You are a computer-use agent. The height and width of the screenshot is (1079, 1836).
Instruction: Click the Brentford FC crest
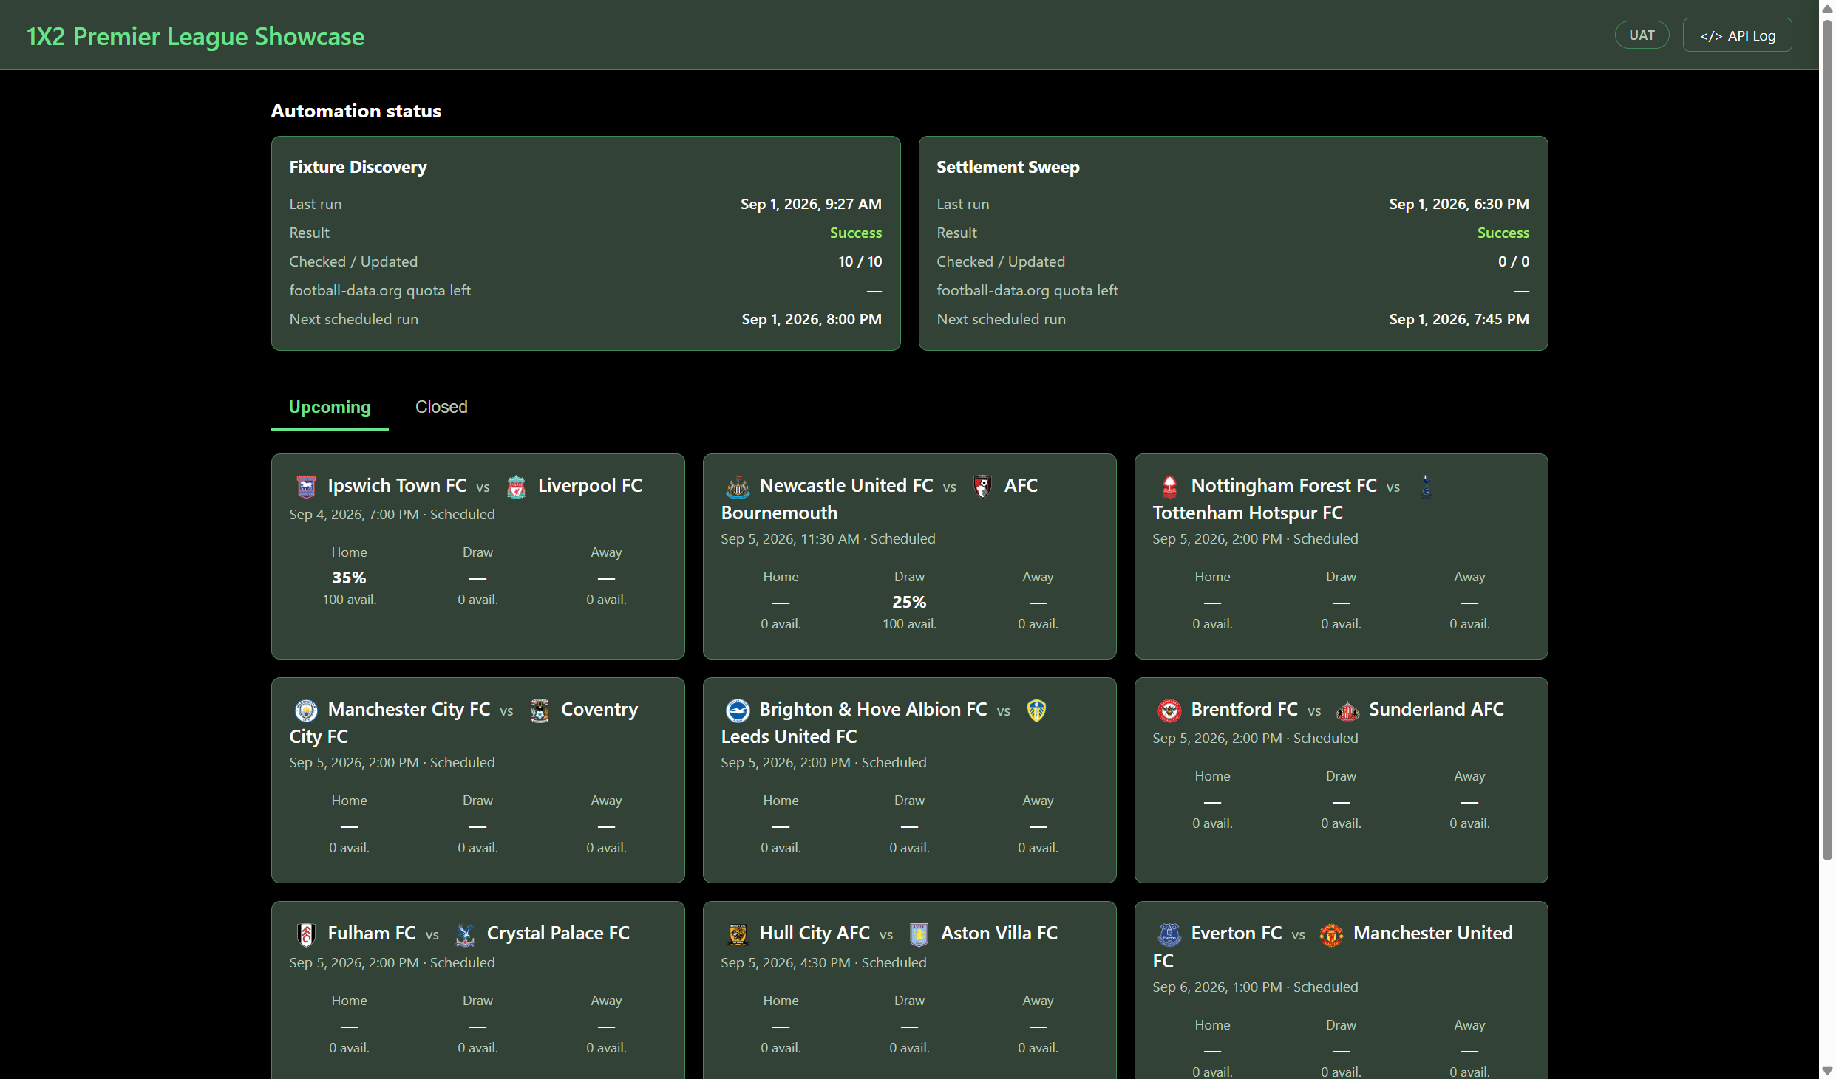coord(1169,710)
